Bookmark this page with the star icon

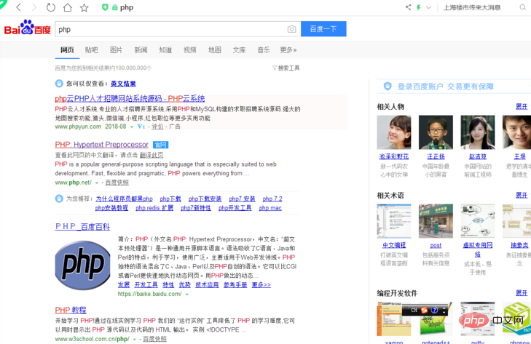click(x=84, y=7)
